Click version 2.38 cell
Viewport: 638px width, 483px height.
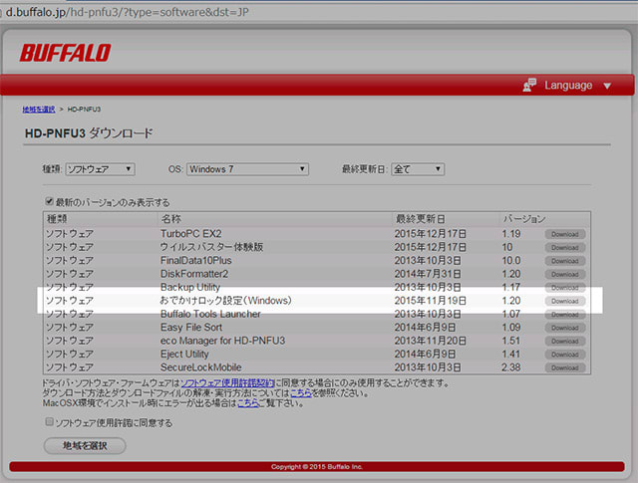tap(511, 367)
